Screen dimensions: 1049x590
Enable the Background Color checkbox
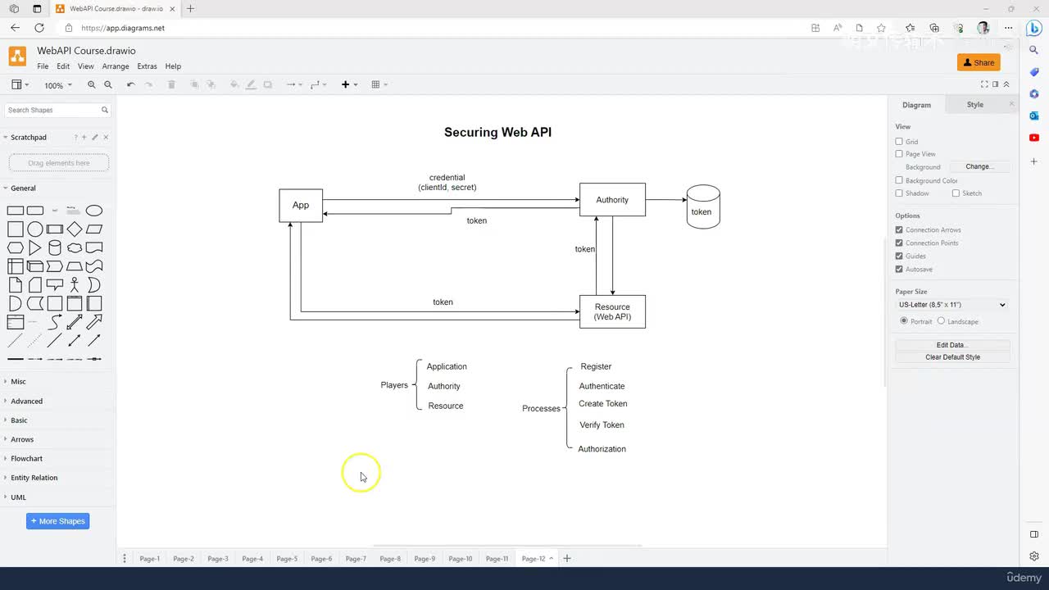tap(899, 180)
